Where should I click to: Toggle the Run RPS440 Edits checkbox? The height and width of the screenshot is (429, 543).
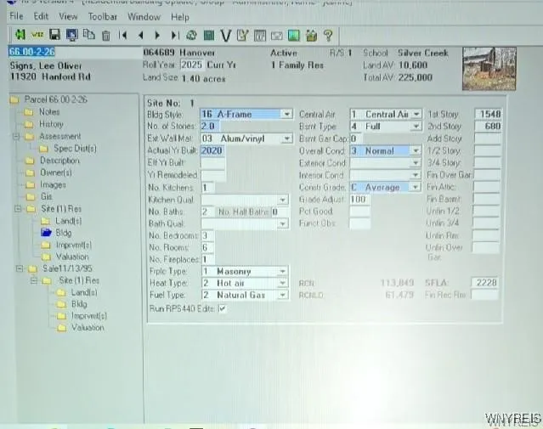tap(223, 308)
